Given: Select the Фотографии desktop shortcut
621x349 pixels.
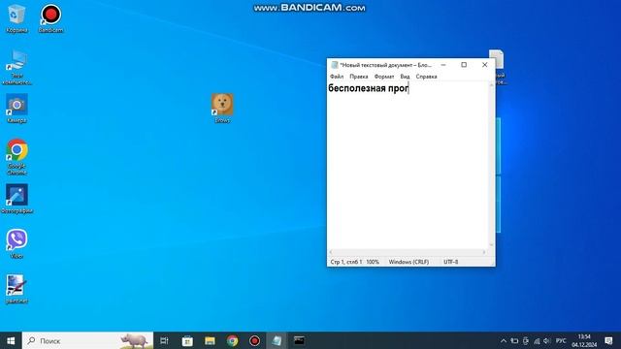Looking at the screenshot, I should pos(16,199).
